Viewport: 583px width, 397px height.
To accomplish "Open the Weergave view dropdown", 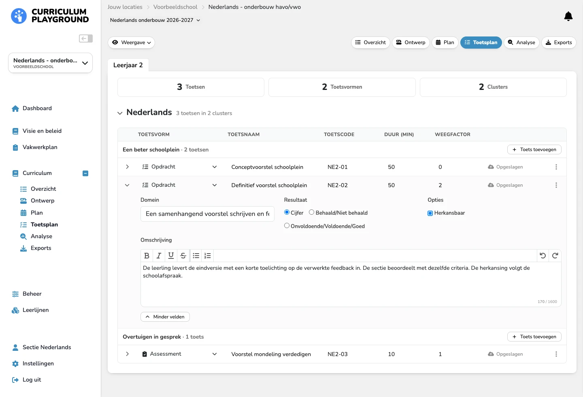I will 132,43.
